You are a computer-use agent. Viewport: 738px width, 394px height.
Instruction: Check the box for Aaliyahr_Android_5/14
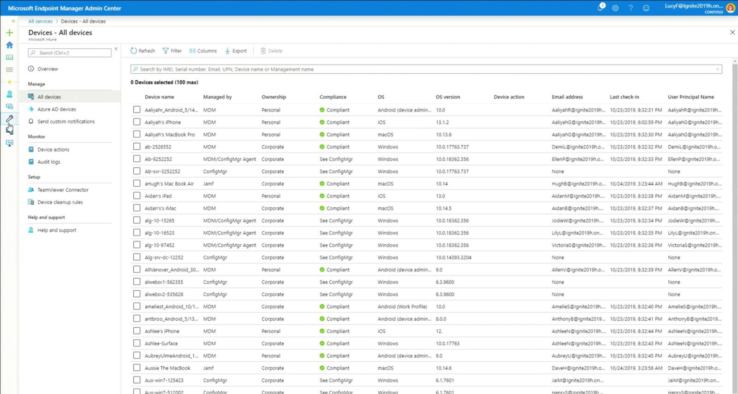tap(137, 110)
